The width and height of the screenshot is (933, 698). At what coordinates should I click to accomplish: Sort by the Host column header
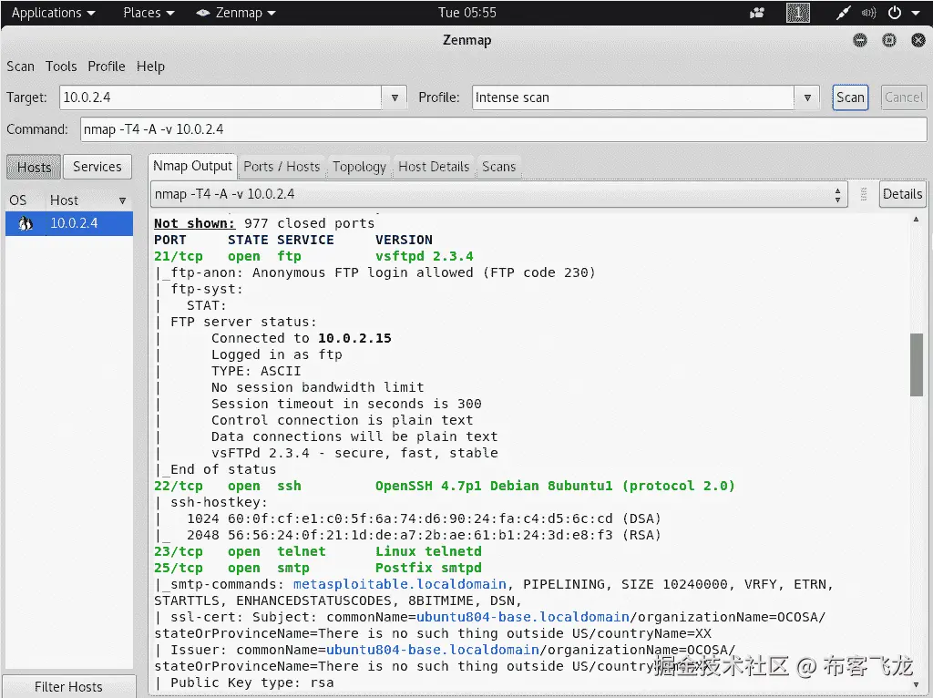tap(89, 200)
